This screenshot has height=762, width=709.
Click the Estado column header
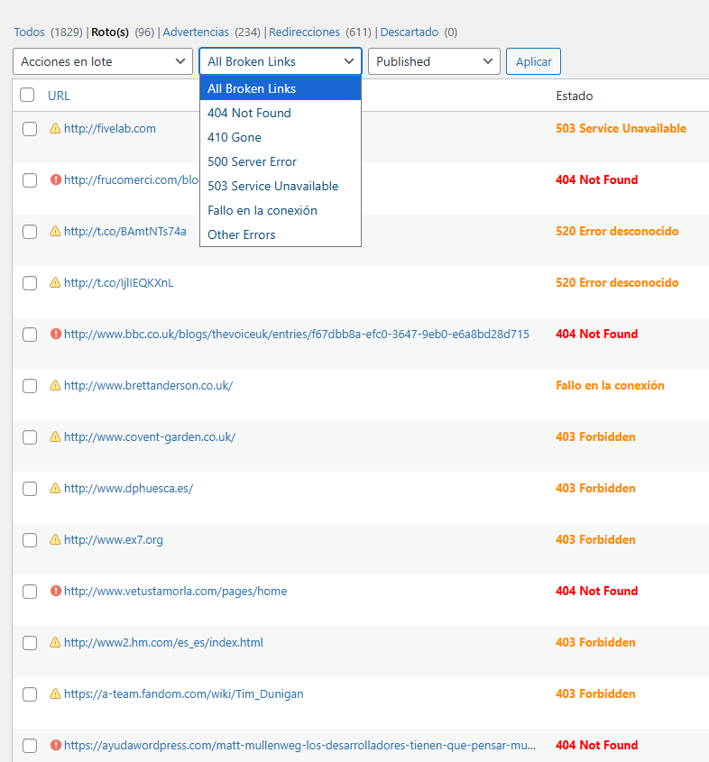[x=574, y=96]
